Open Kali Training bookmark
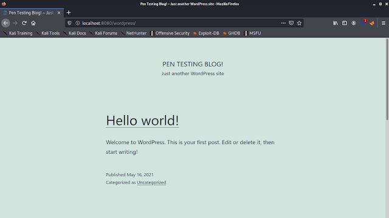This screenshot has height=218, width=389. pos(18,33)
